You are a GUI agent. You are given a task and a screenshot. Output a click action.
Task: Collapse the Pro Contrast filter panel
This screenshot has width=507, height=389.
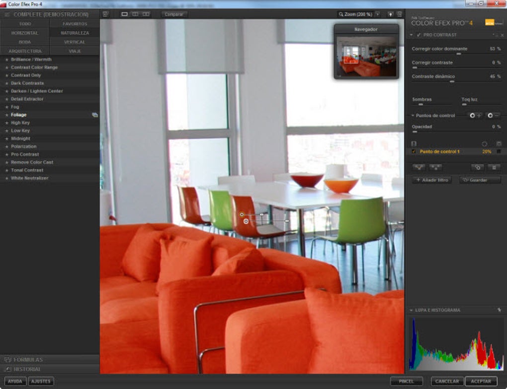click(411, 35)
